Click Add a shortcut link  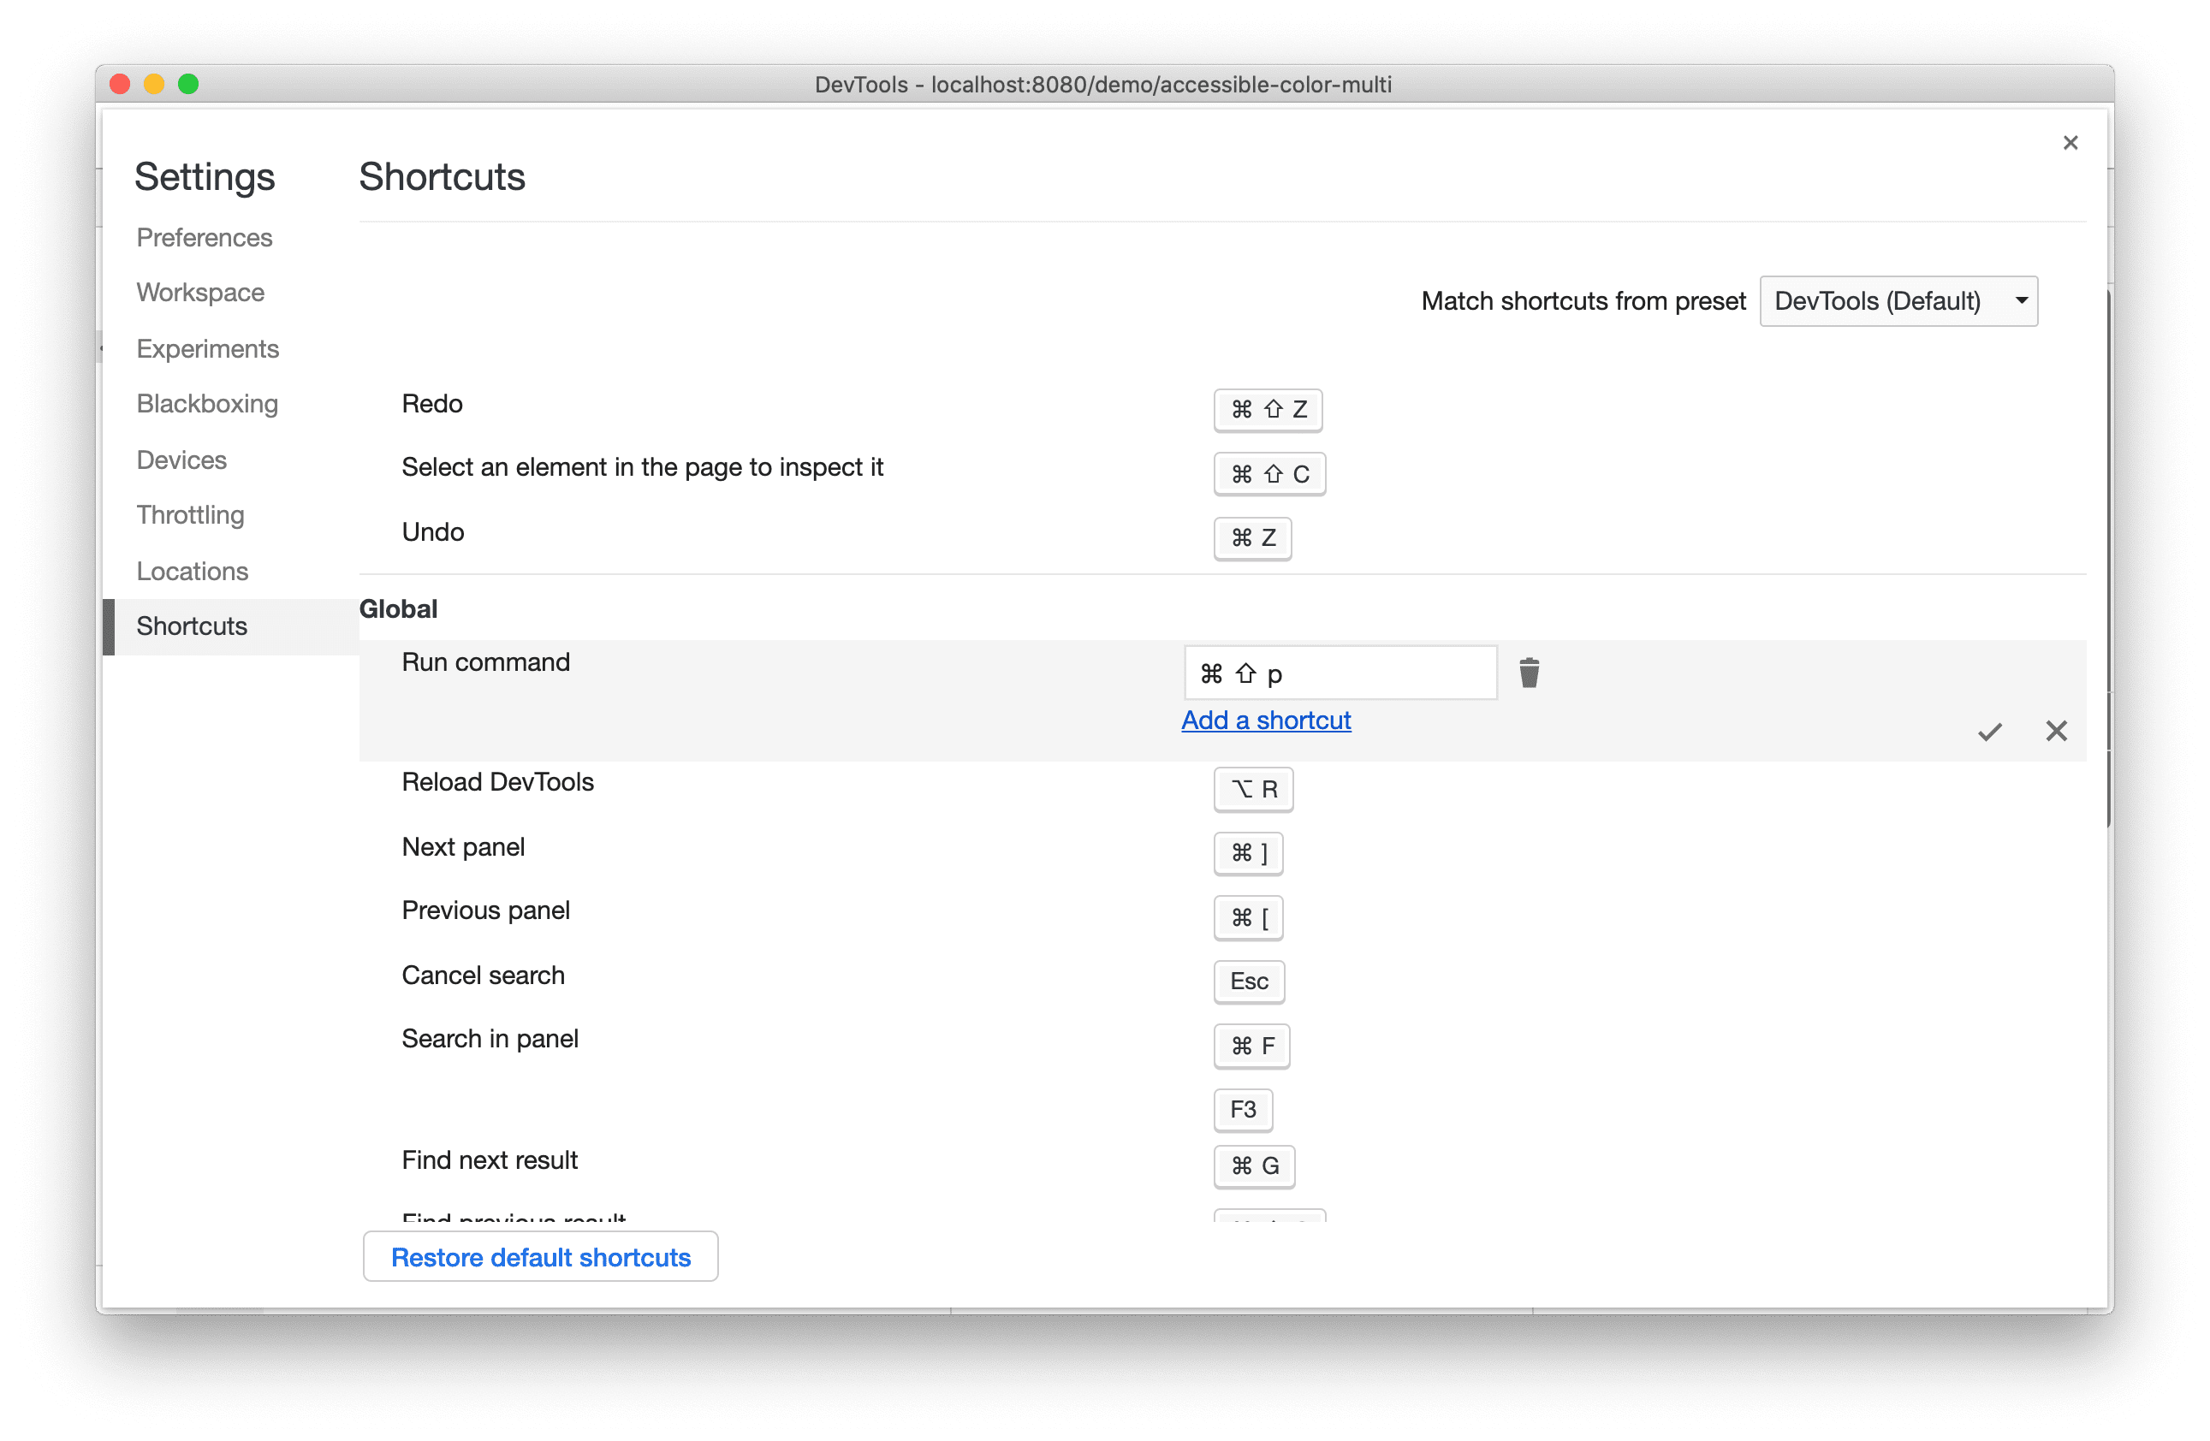point(1266,720)
